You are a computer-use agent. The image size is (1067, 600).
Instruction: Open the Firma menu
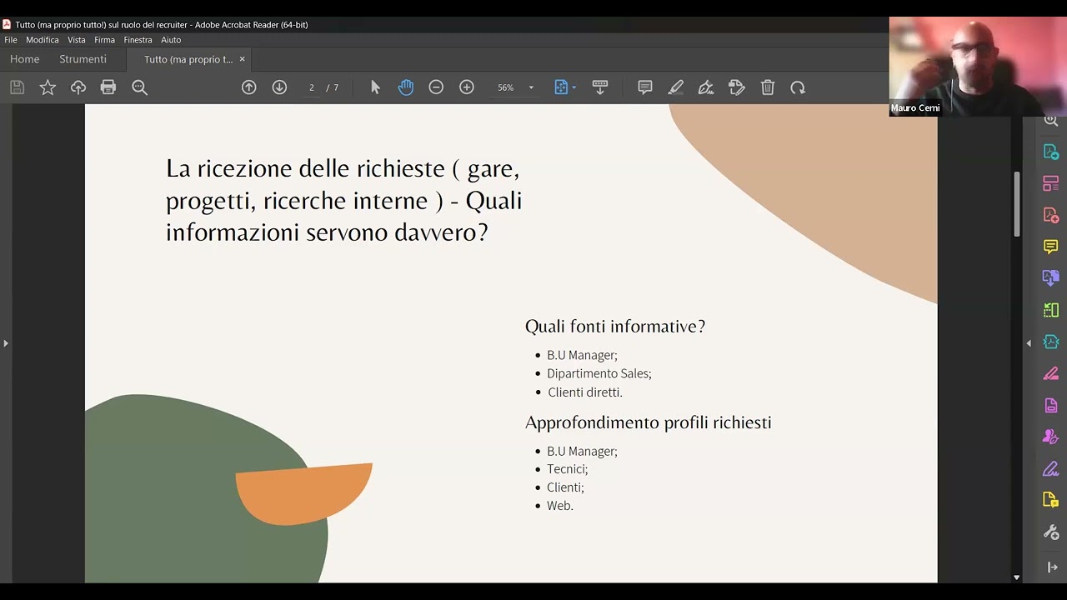(104, 40)
